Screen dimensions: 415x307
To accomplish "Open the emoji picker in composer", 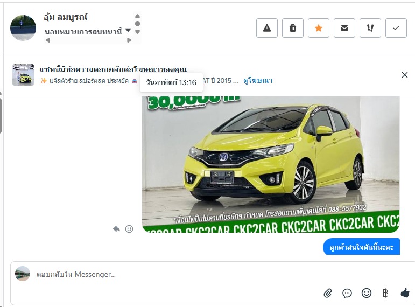I will [x=367, y=293].
